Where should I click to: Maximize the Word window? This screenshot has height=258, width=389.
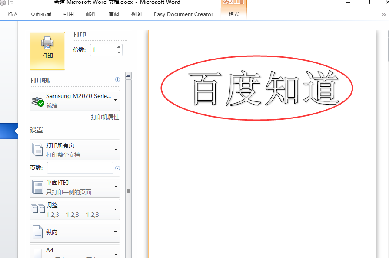[x=368, y=3]
